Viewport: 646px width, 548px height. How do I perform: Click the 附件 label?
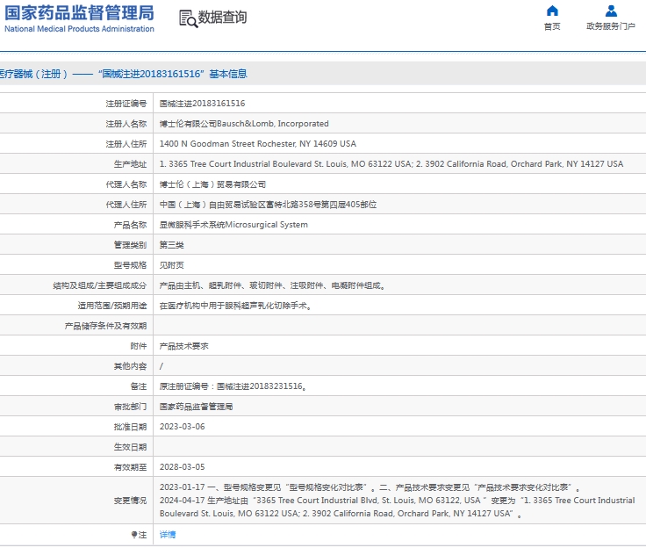click(x=139, y=346)
